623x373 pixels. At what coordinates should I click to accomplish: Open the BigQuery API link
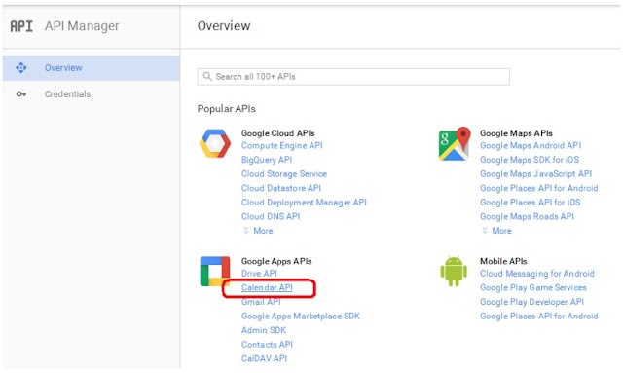tap(267, 160)
